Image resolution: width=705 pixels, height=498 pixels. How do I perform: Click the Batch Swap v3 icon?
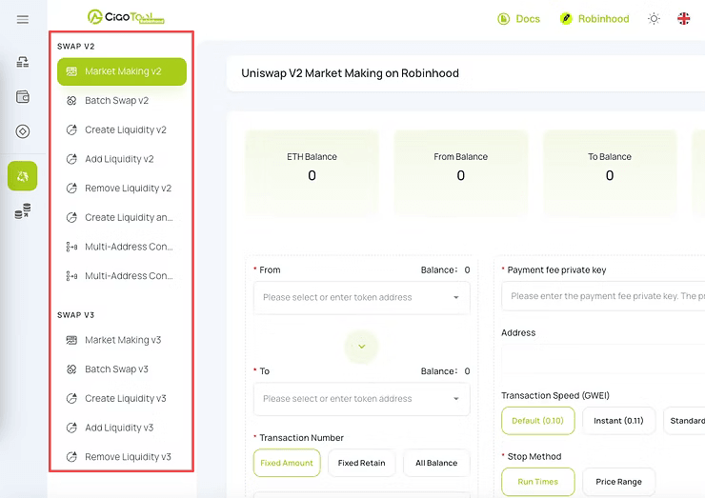(x=71, y=369)
